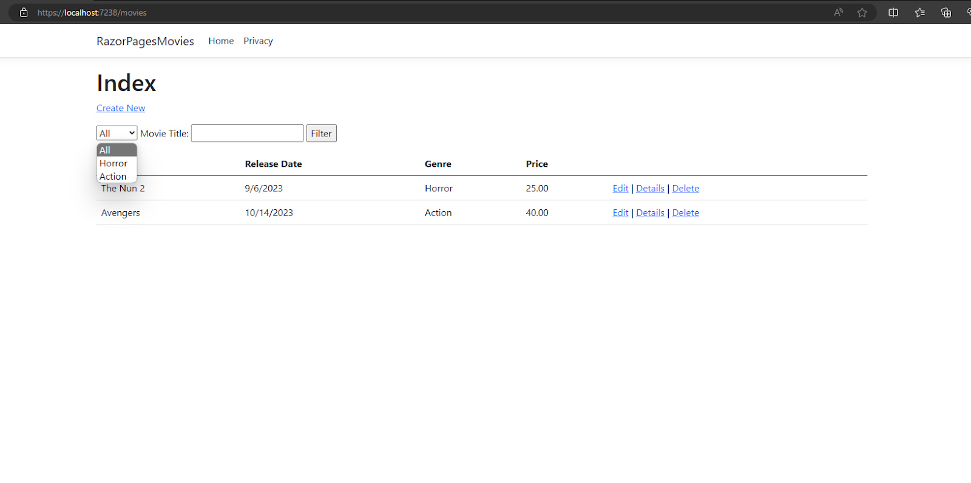Click the 40.00 price cell
Image resolution: width=971 pixels, height=483 pixels.
tap(537, 212)
